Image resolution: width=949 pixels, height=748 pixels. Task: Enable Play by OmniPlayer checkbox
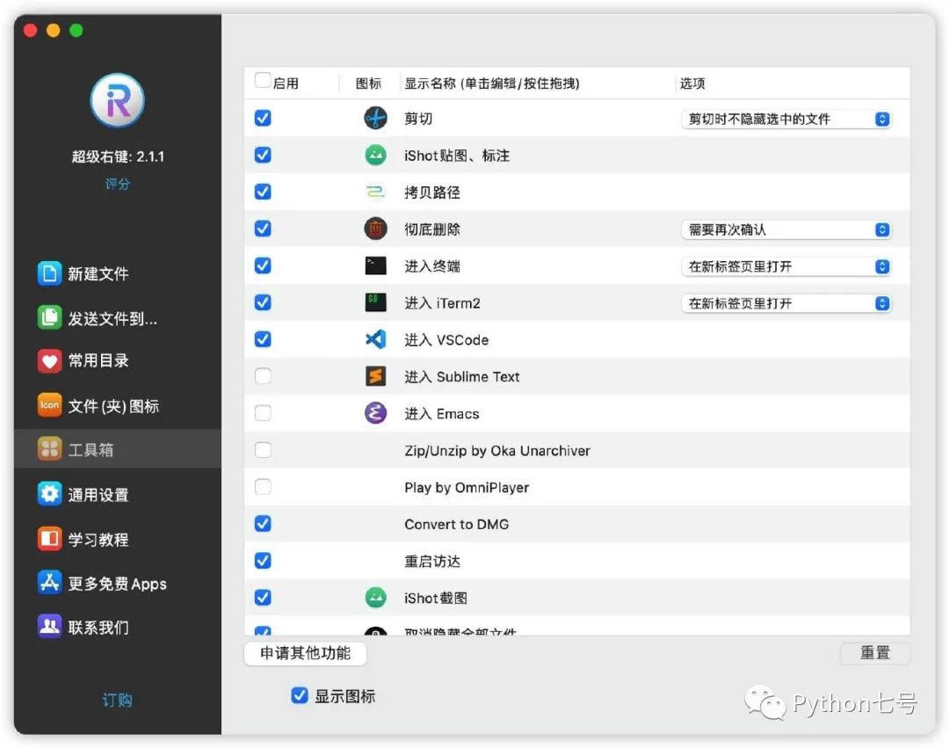(x=263, y=487)
